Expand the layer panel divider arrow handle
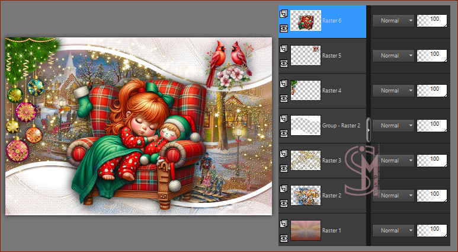This screenshot has height=252, width=458. [369, 126]
